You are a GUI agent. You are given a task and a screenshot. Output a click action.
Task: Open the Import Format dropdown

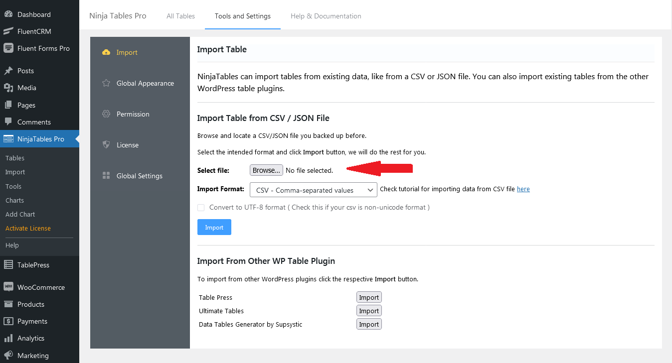point(313,190)
